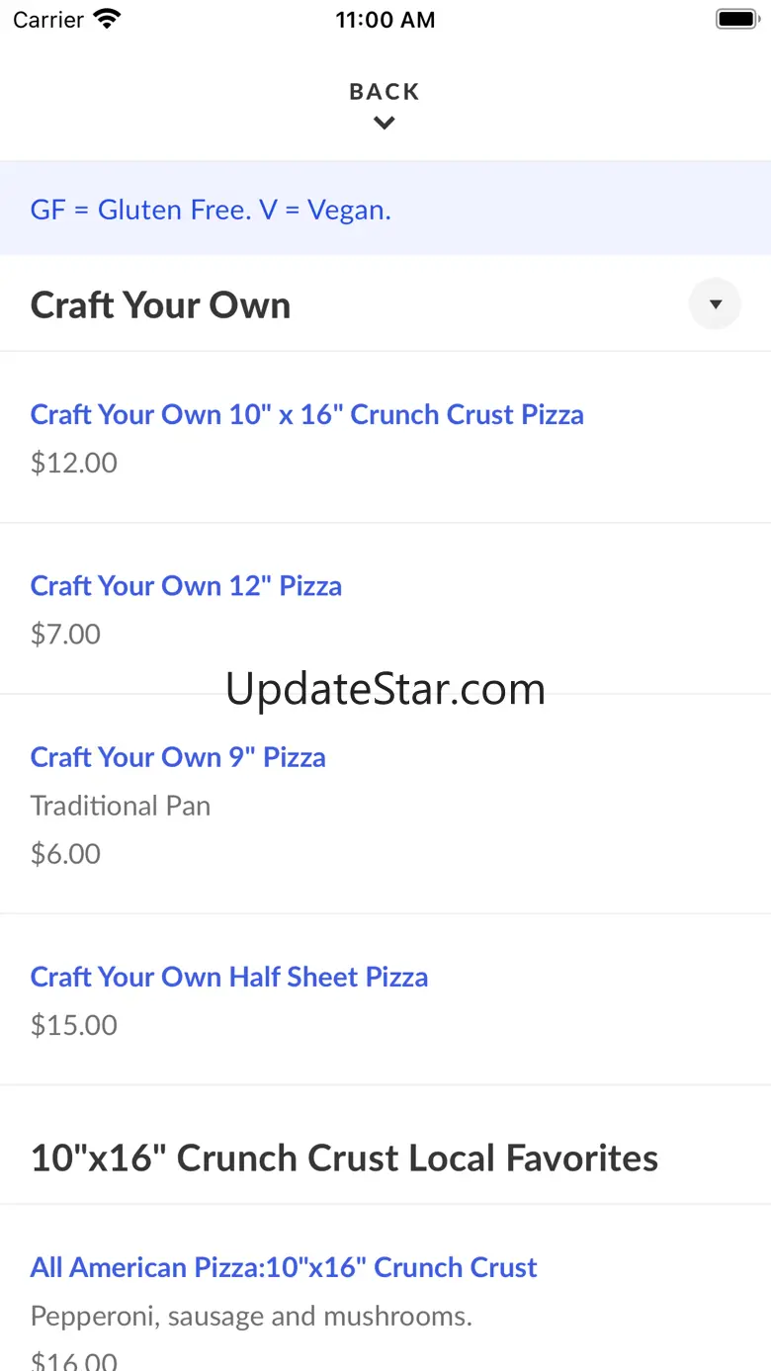
Task: Select Craft Your Own Half Sheet Pizza
Action: (x=229, y=977)
